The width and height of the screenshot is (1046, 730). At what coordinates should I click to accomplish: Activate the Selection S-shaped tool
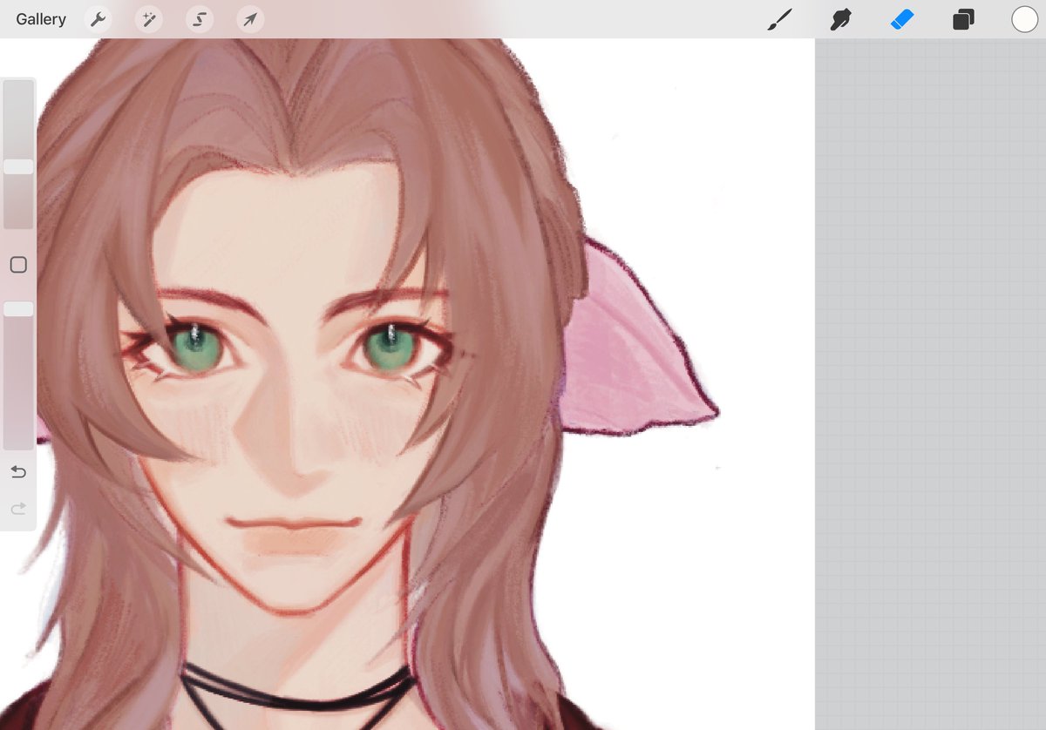click(200, 19)
